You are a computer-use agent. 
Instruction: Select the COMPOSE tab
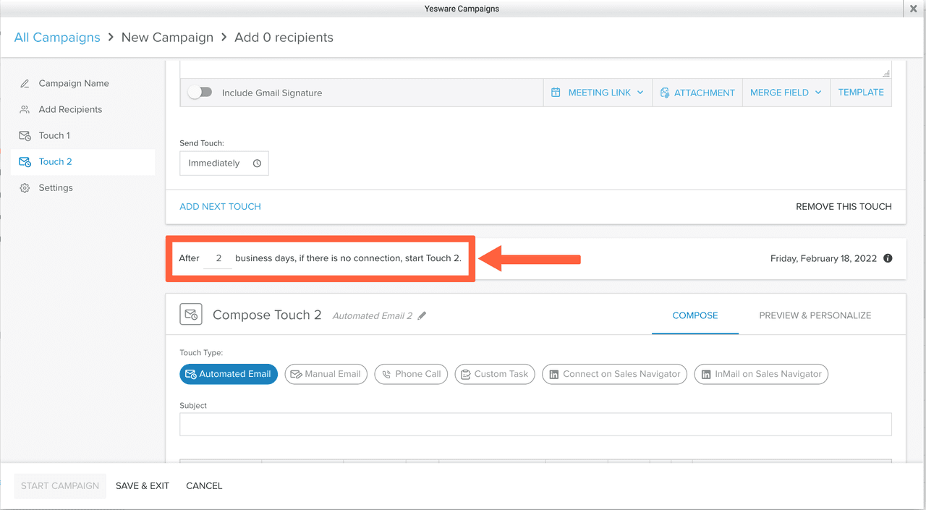click(x=694, y=315)
